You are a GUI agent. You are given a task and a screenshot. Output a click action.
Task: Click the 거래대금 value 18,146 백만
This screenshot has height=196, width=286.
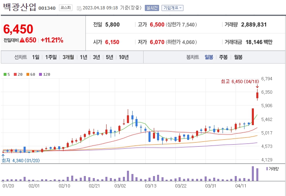(x=259, y=42)
